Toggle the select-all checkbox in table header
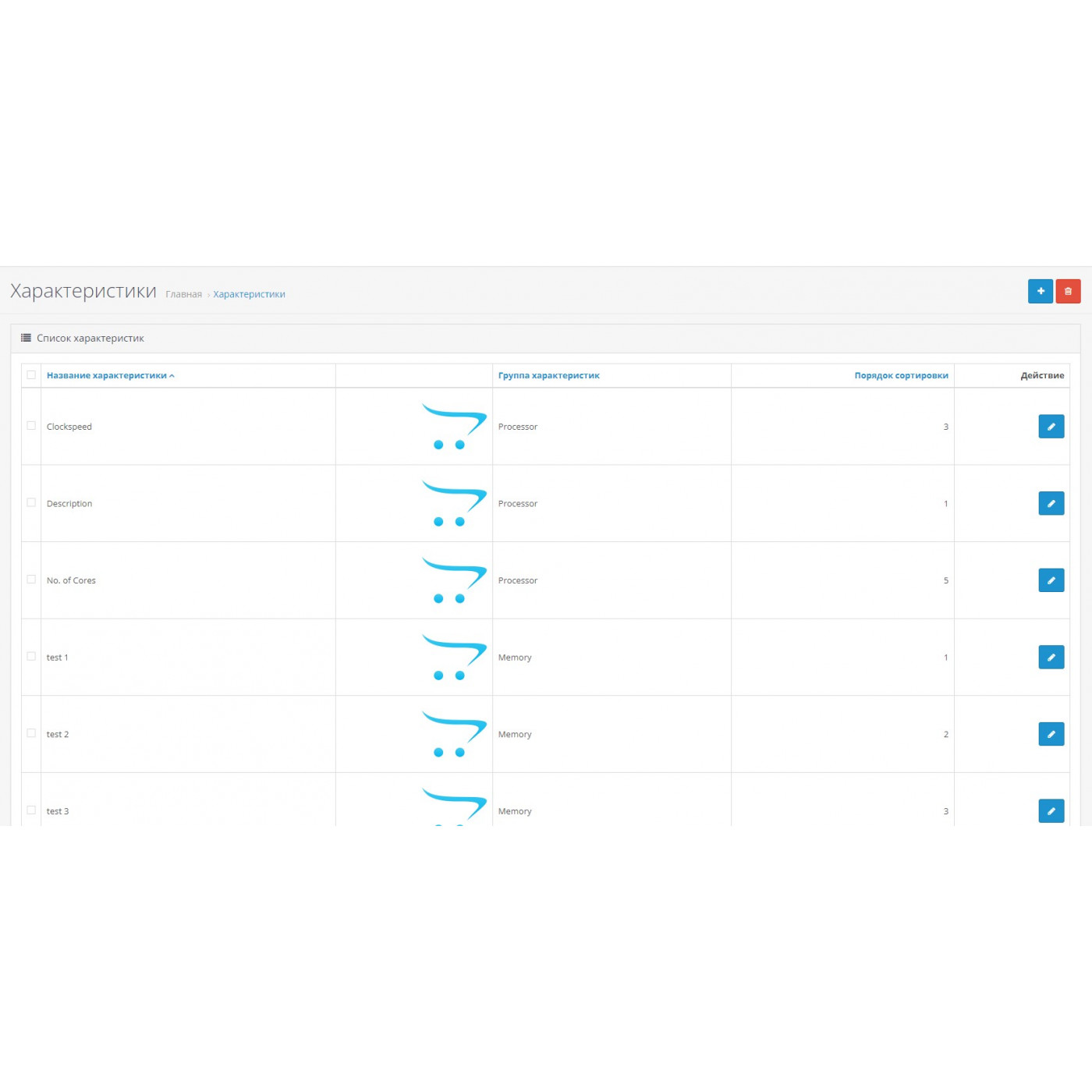The image size is (1092, 1092). point(31,375)
